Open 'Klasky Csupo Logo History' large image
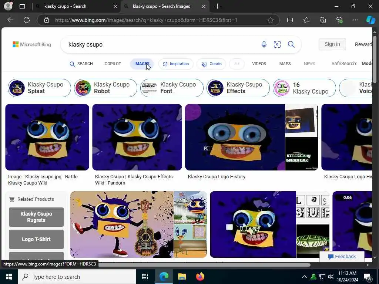379x284 pixels. coord(235,137)
